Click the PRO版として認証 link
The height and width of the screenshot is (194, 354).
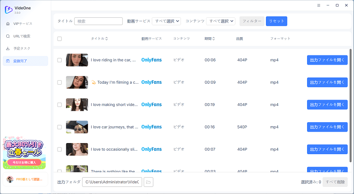click(29, 179)
